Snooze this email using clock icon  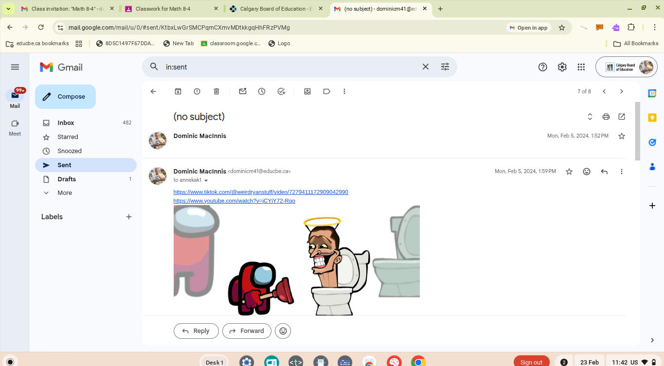point(262,91)
